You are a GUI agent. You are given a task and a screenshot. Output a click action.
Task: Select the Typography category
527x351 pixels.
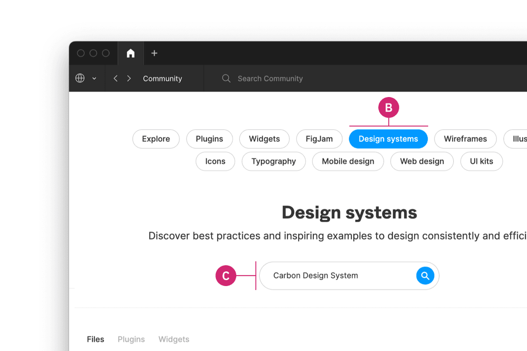click(x=274, y=162)
